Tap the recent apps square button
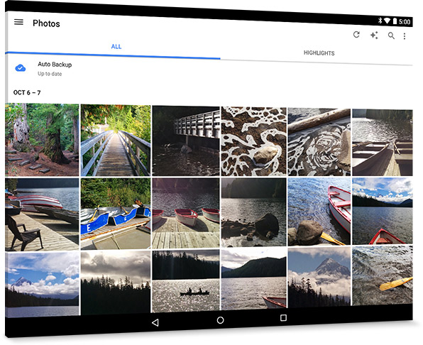 click(x=283, y=318)
